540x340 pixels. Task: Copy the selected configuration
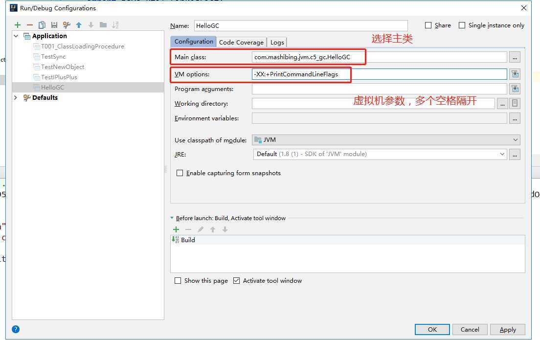click(x=42, y=25)
